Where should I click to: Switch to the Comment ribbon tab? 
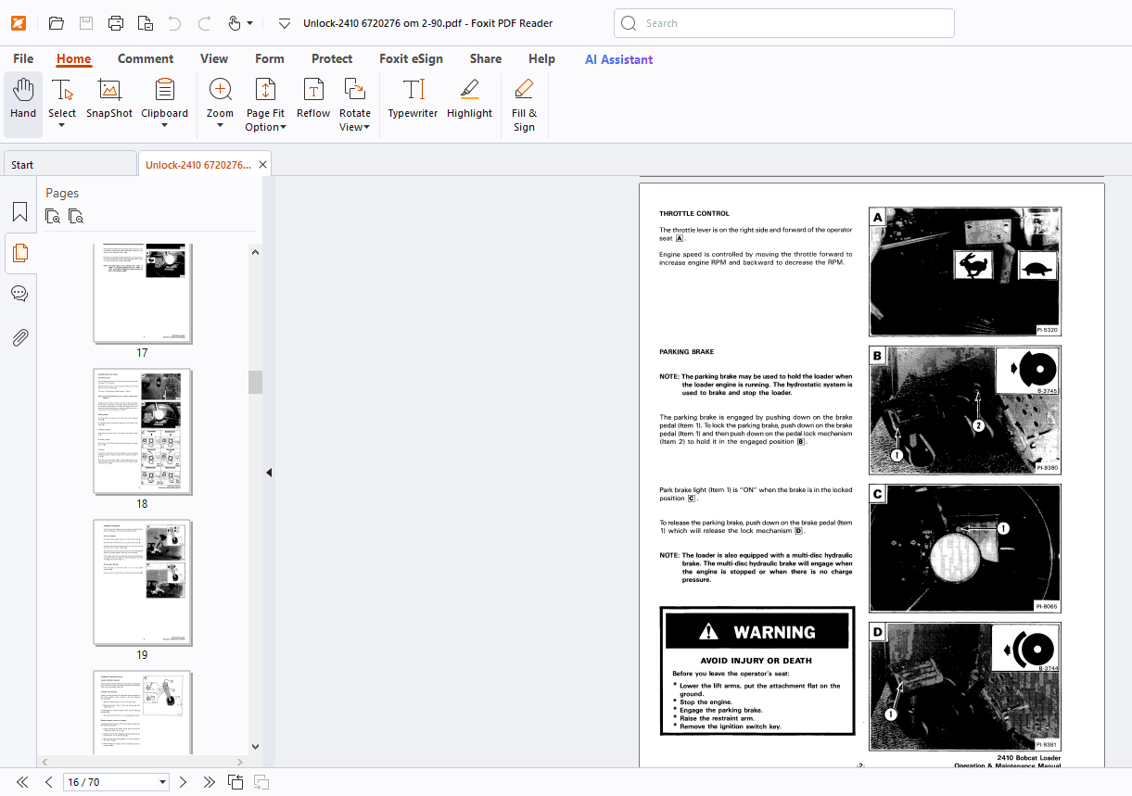[x=146, y=58]
